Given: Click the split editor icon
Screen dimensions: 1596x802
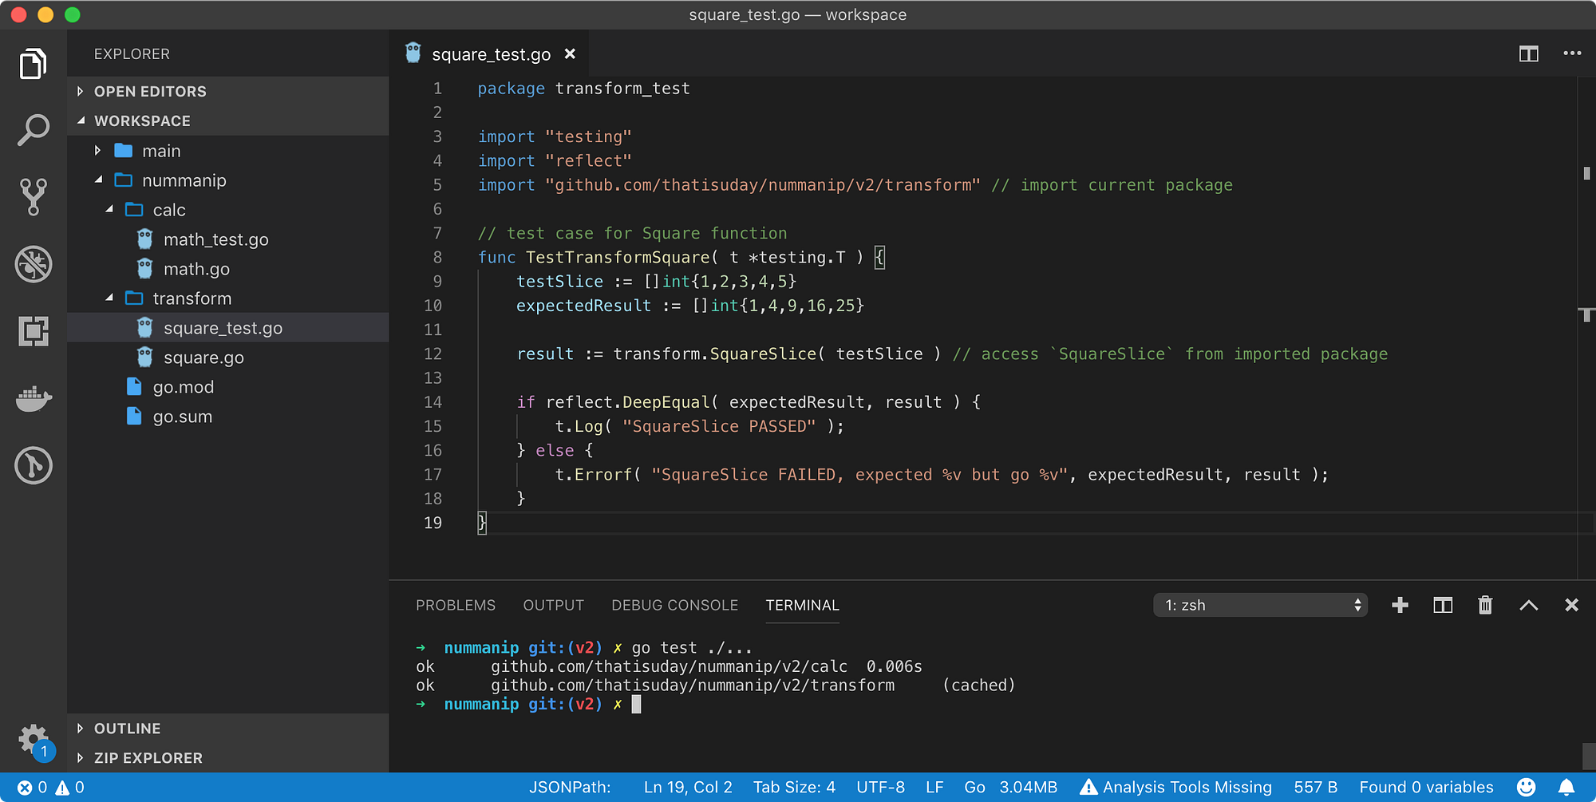Looking at the screenshot, I should pos(1528,53).
